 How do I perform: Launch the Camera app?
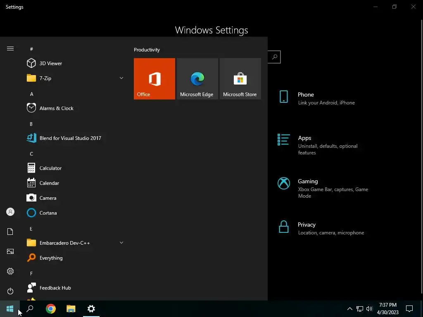[x=76, y=198]
